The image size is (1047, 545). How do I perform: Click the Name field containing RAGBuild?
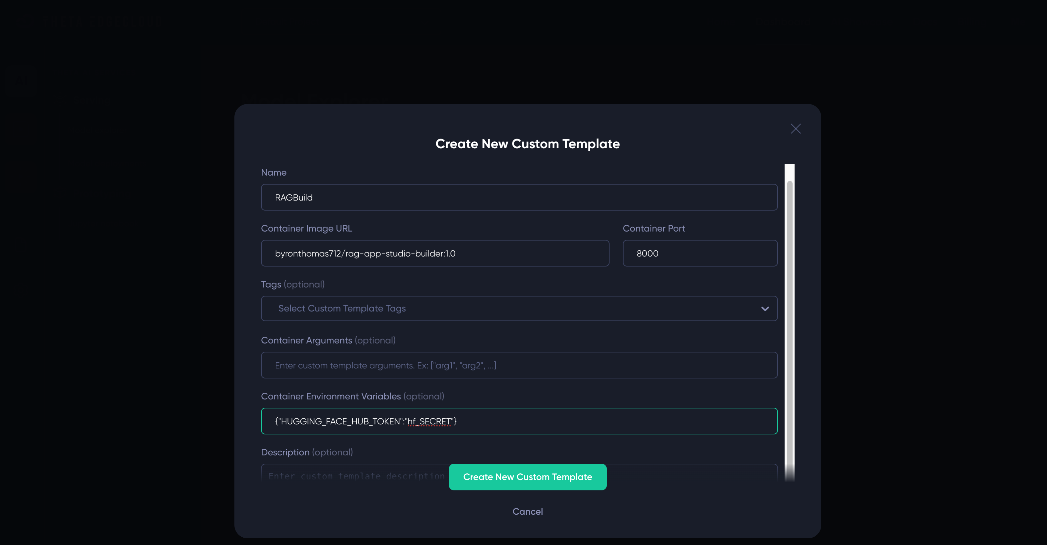[519, 197]
